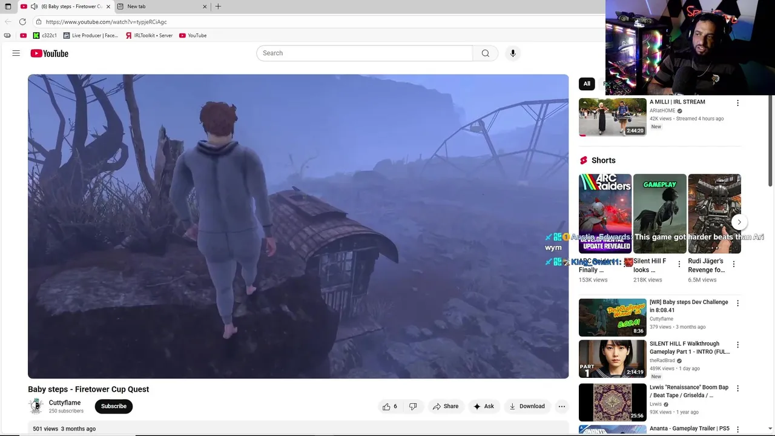
Task: Click '501 views 3 months ago' description
Action: point(64,429)
